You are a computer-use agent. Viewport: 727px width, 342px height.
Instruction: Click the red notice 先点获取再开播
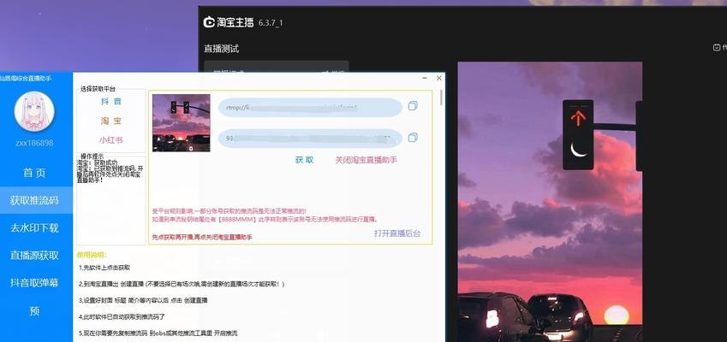tap(202, 237)
